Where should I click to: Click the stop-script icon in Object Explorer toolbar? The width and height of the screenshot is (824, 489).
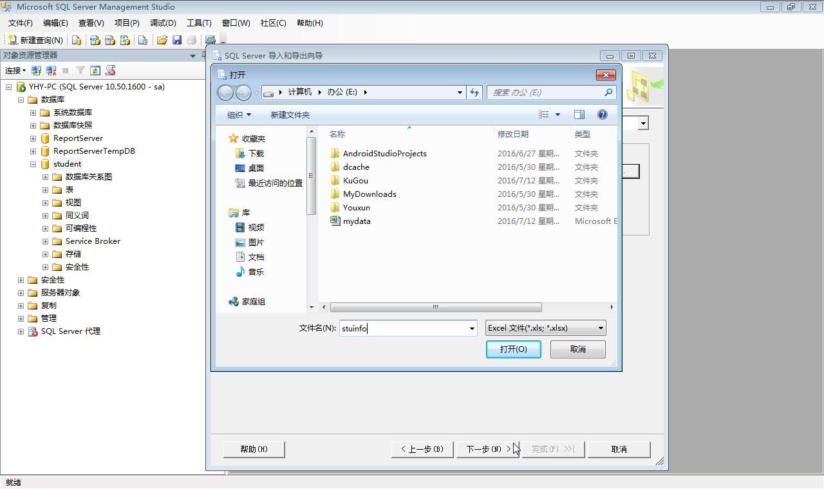110,70
